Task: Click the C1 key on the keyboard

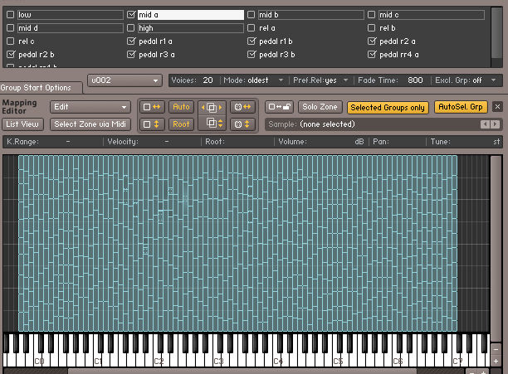Action: 99,361
